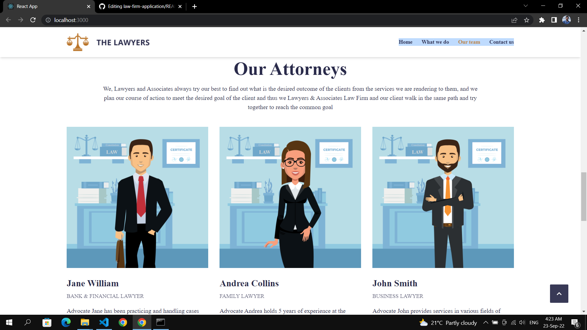Switch keyboard language via ENG indicator

534,322
